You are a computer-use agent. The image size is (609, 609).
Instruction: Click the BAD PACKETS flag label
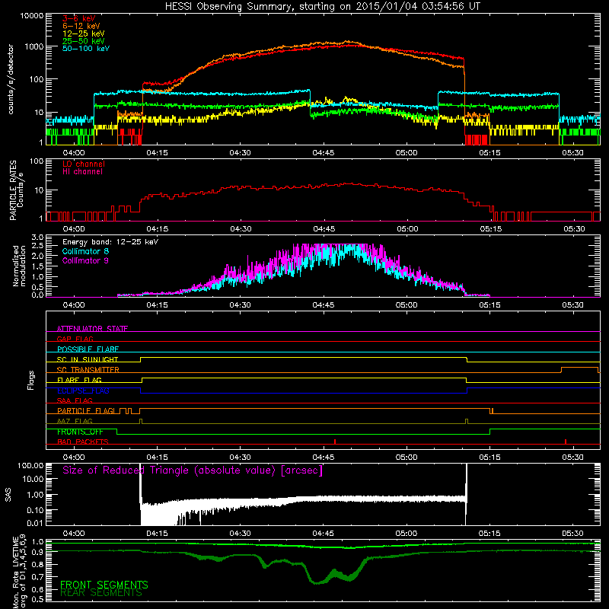point(83,442)
